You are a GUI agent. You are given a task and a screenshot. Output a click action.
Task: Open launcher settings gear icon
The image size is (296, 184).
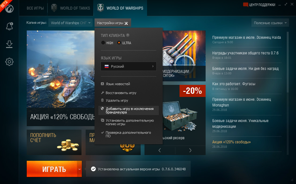click(x=9, y=62)
